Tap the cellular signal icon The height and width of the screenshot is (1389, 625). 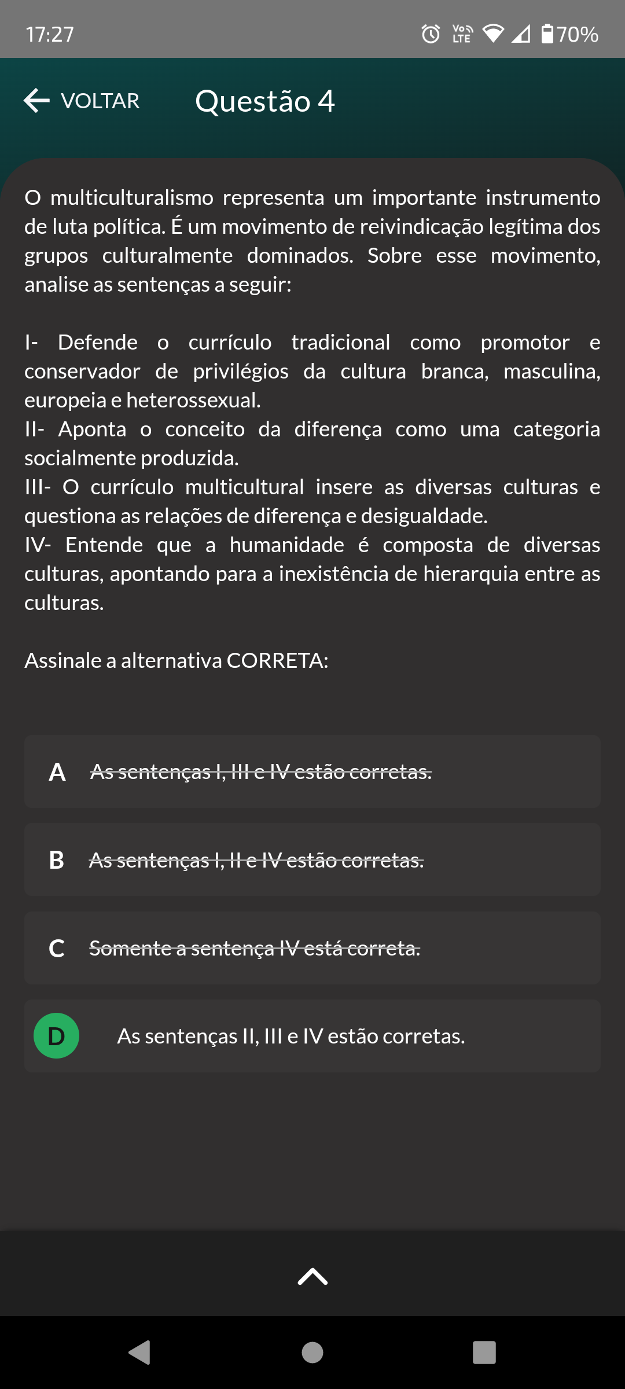coord(521,35)
